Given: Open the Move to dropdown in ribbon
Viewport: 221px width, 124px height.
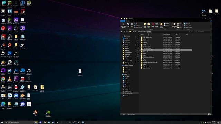Looking at the screenshot, I should [x=145, y=25].
